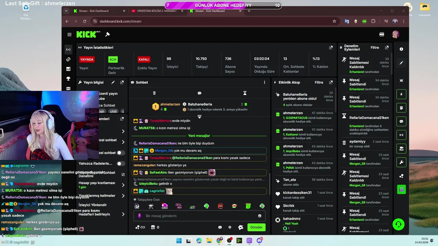
Task: Toggle the broadcast signal widget in right sidebar
Action: (401, 135)
